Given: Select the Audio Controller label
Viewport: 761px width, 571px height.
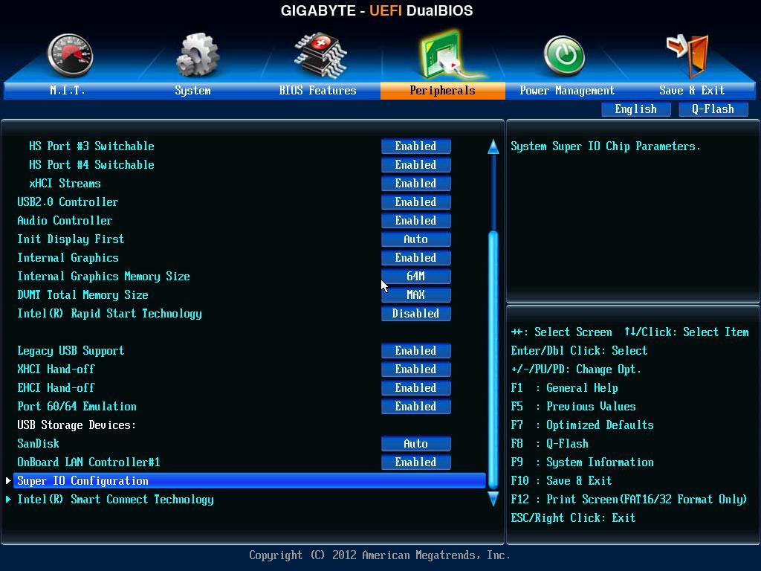Looking at the screenshot, I should click(x=65, y=220).
